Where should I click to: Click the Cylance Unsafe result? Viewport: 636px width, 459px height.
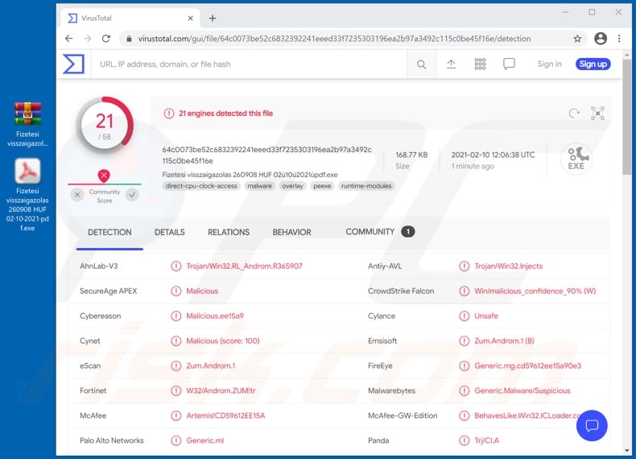(486, 316)
